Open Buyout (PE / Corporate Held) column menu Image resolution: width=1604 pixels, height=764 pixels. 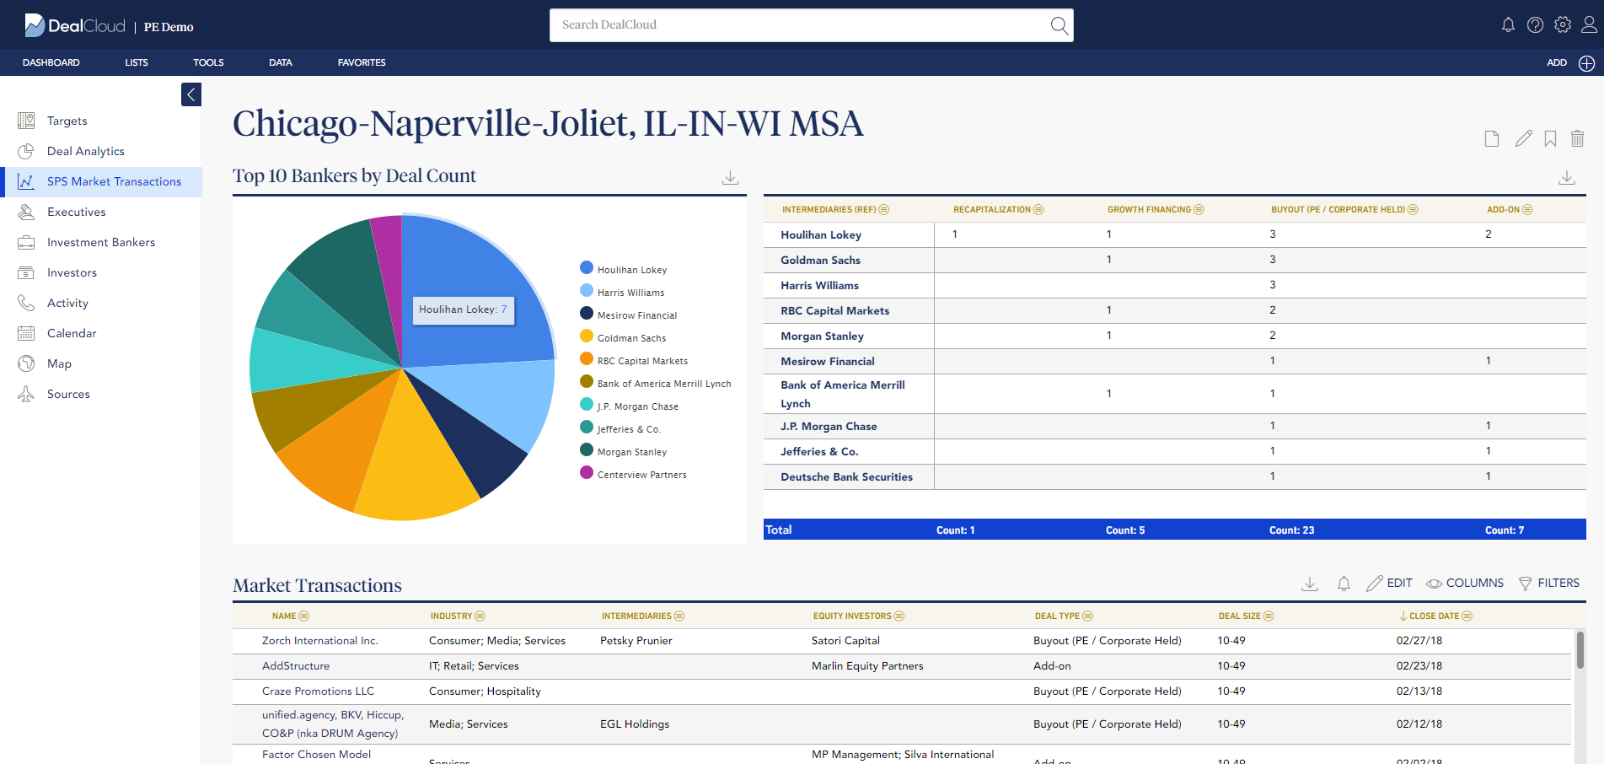pyautogui.click(x=1413, y=209)
